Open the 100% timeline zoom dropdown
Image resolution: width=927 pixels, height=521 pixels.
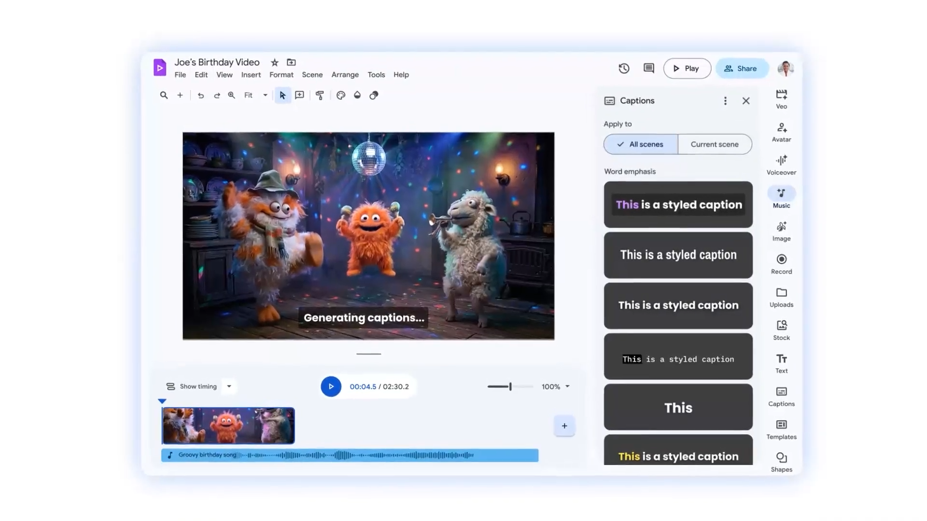click(x=567, y=386)
